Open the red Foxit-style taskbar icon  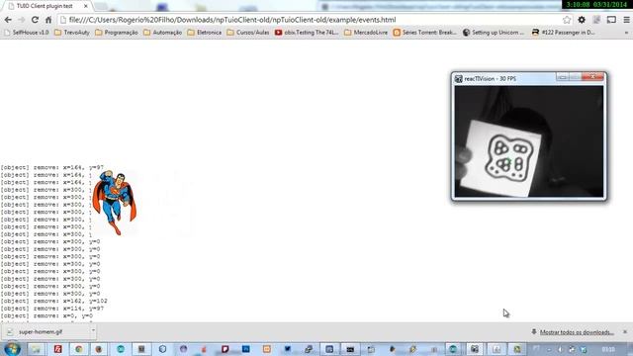point(225,349)
